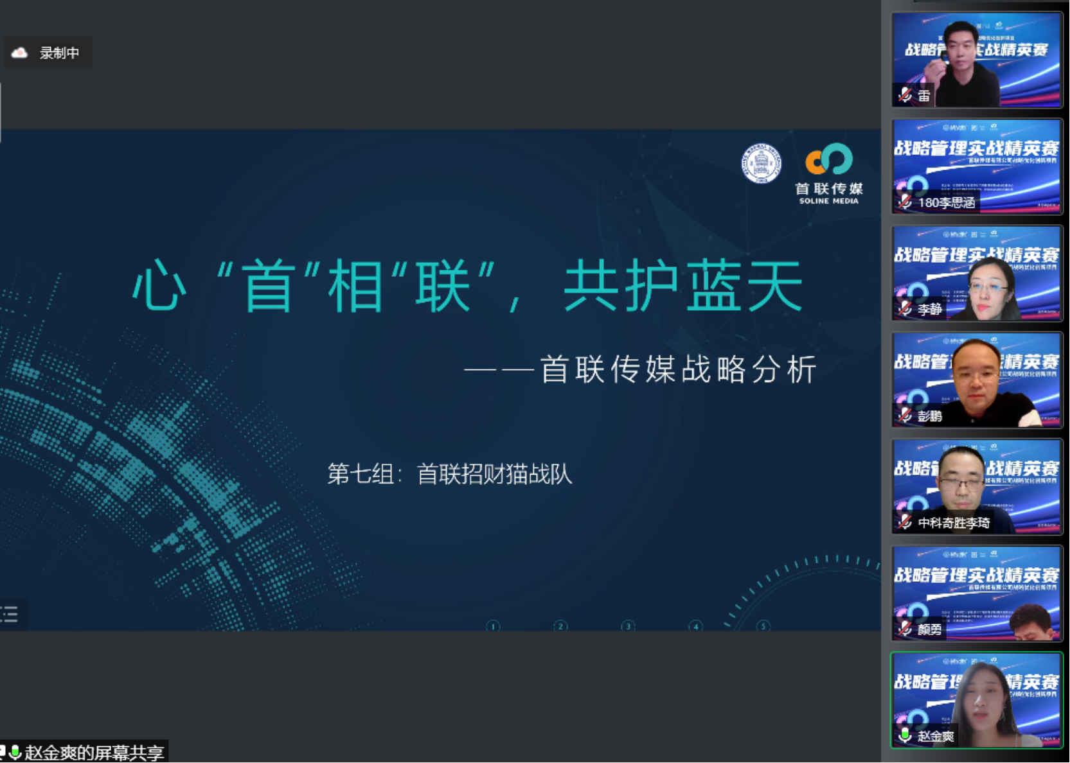This screenshot has height=763, width=1070.
Task: Click the 赵金爽的屏幕共享 label bar
Action: pos(84,751)
